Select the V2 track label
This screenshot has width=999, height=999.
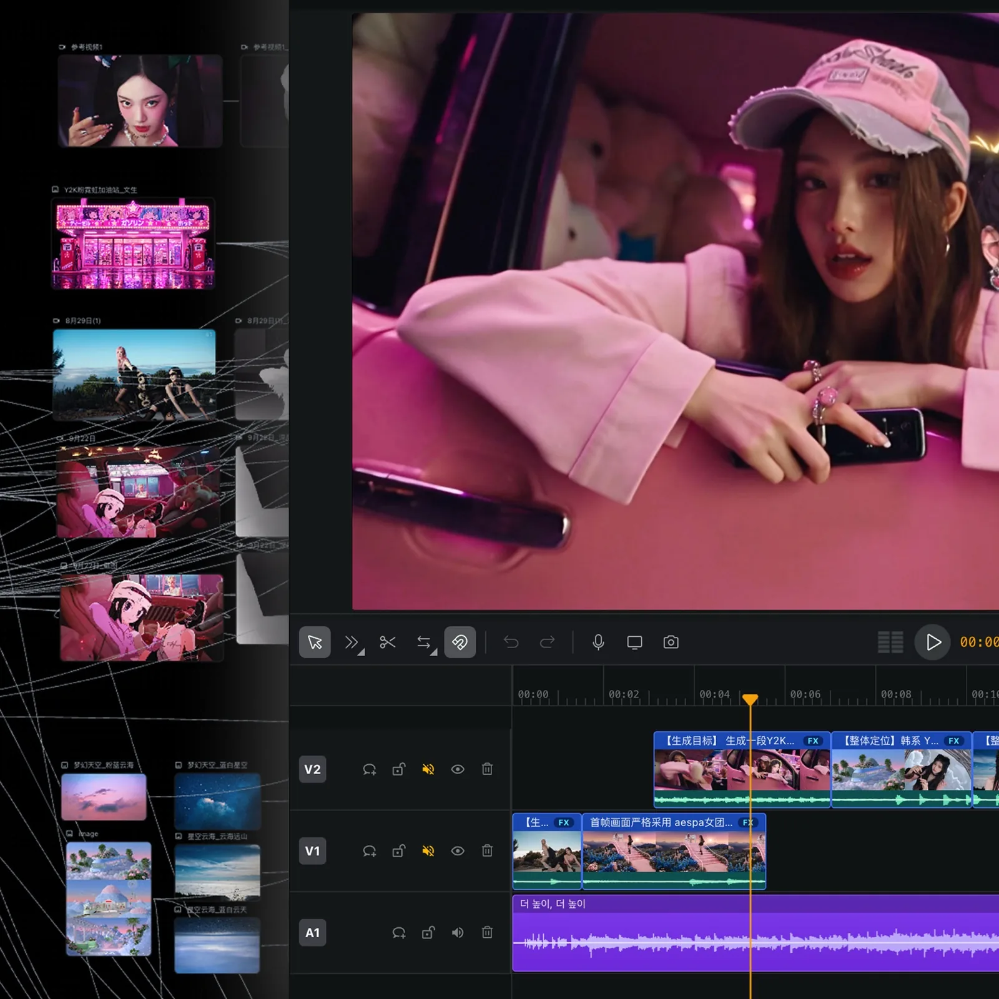[x=312, y=769]
